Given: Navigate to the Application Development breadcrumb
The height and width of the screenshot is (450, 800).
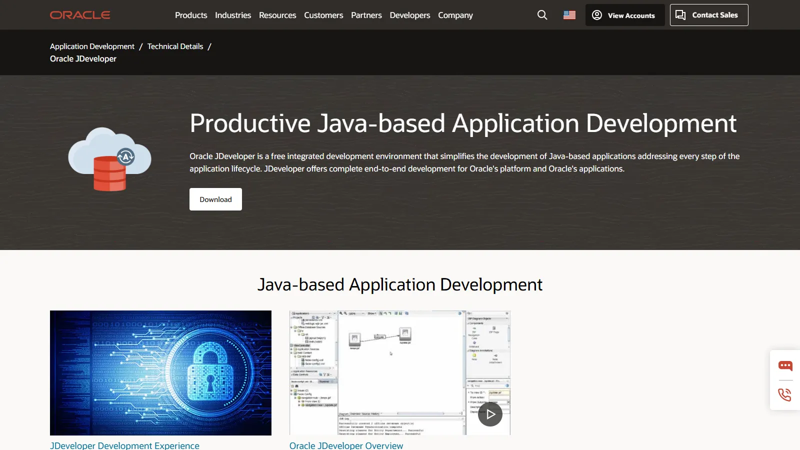Looking at the screenshot, I should pos(91,46).
